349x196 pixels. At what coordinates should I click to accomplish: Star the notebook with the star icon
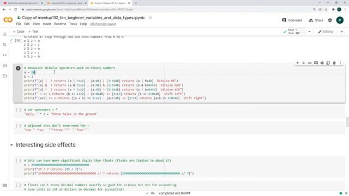tap(151, 17)
